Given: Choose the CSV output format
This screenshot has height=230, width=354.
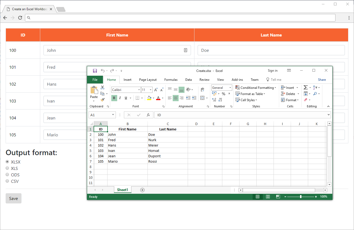Looking at the screenshot, I should point(7,181).
